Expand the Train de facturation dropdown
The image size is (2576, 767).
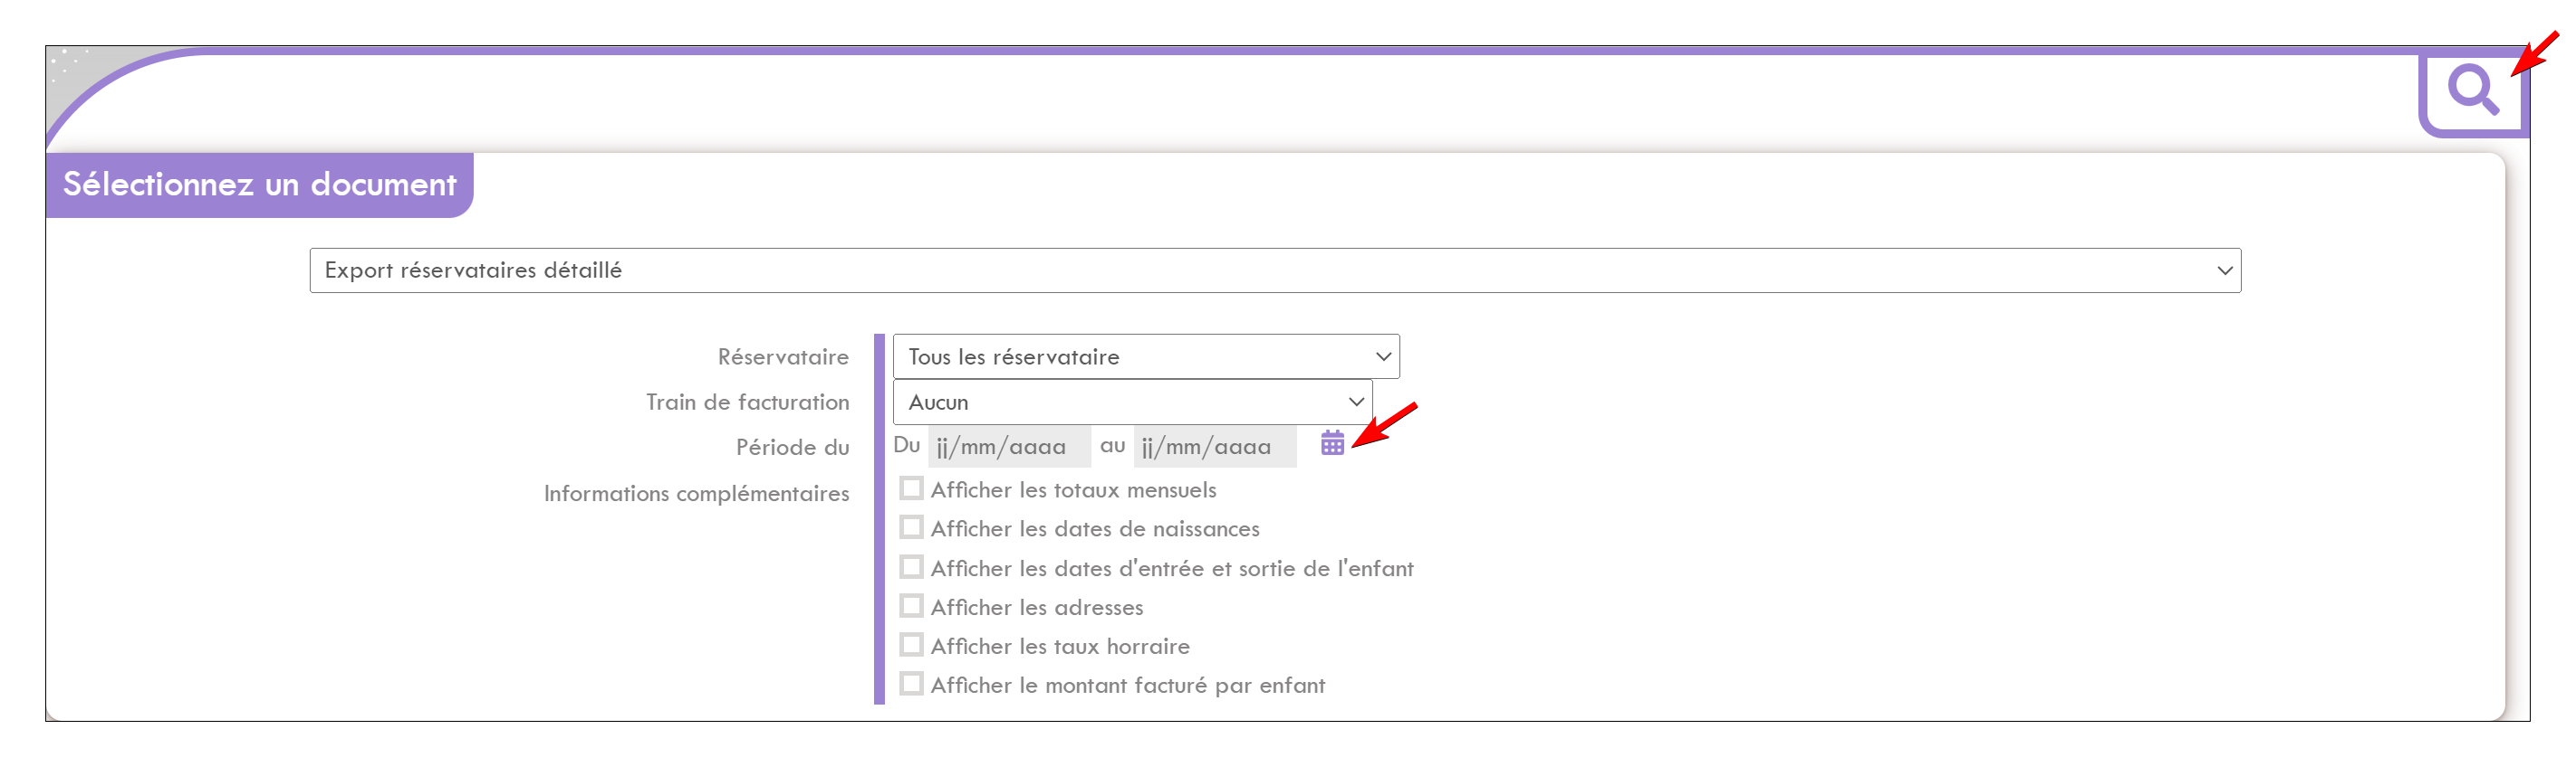tap(1132, 402)
